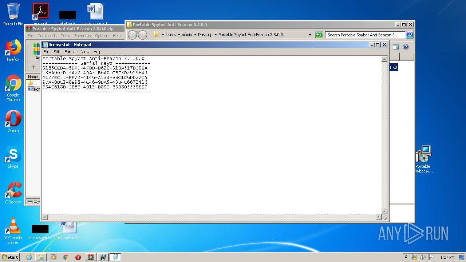The height and width of the screenshot is (262, 466).
Task: Click 'Serial Keys' header line in Notepad
Action: (96, 63)
